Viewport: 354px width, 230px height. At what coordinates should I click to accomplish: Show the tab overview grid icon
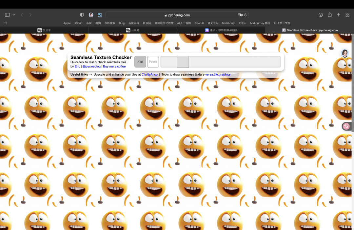pos(347,15)
